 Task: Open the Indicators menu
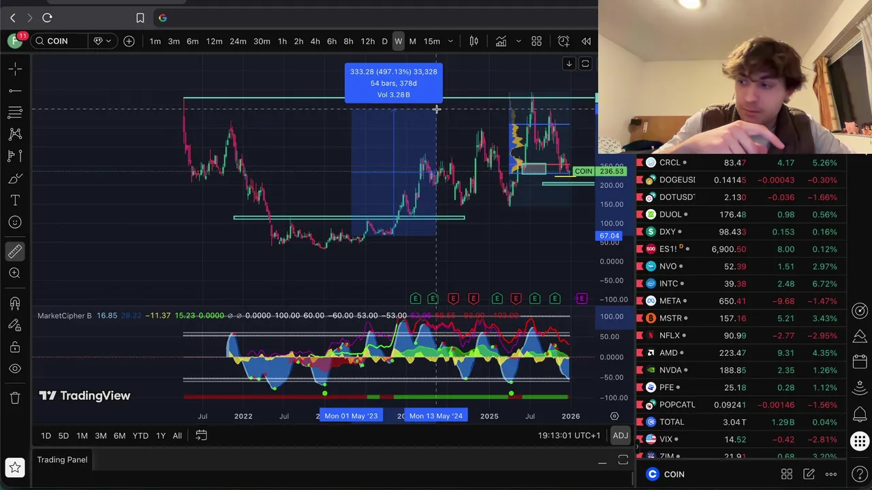(x=501, y=42)
